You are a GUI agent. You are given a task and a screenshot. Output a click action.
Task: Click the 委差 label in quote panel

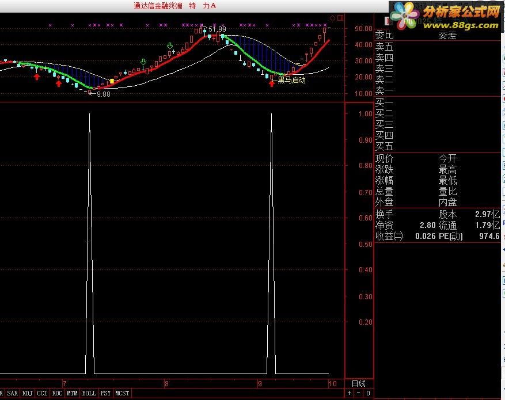click(447, 36)
